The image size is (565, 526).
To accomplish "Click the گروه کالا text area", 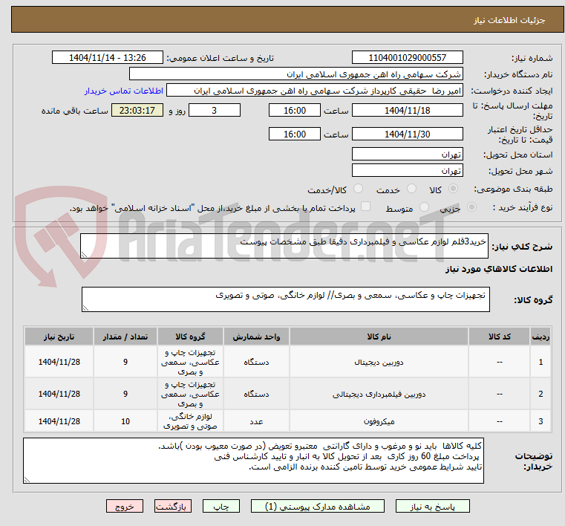I will pyautogui.click(x=286, y=299).
